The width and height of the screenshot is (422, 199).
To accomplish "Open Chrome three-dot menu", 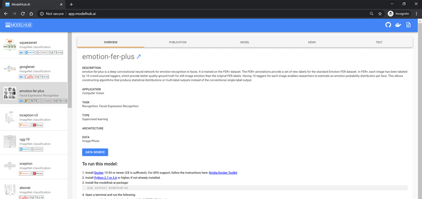I will tap(416, 14).
